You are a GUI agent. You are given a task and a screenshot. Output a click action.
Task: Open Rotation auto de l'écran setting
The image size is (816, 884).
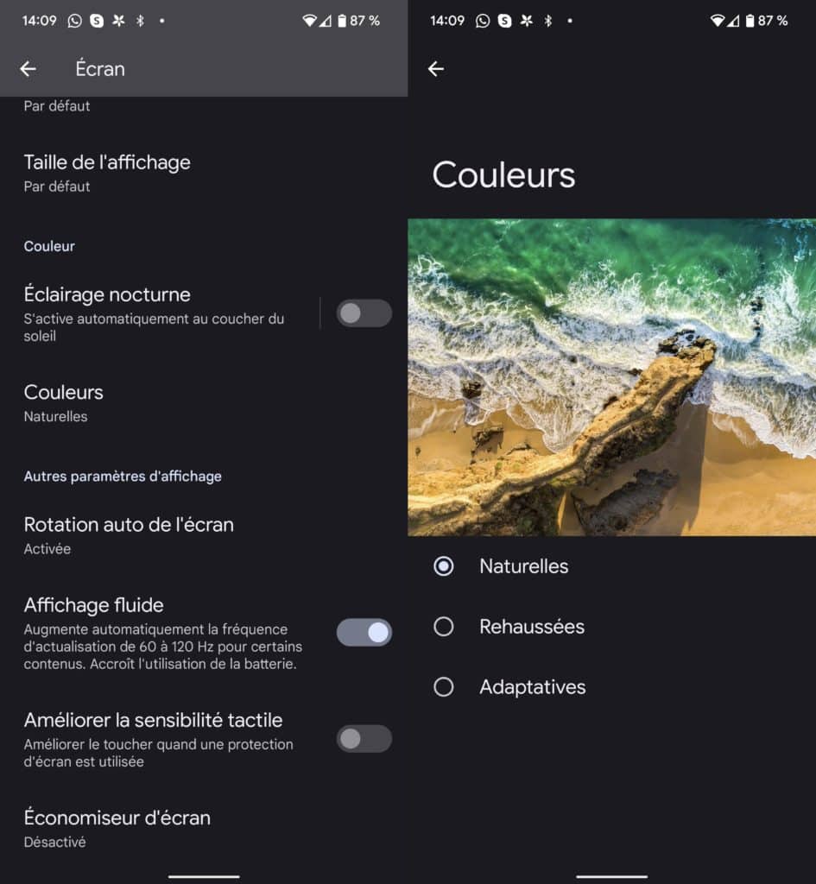[204, 535]
